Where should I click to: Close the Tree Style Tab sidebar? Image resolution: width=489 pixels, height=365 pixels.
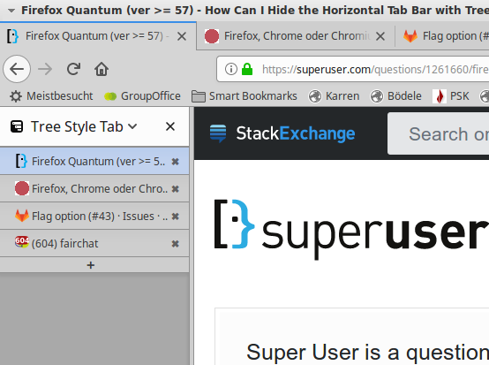[x=170, y=126]
